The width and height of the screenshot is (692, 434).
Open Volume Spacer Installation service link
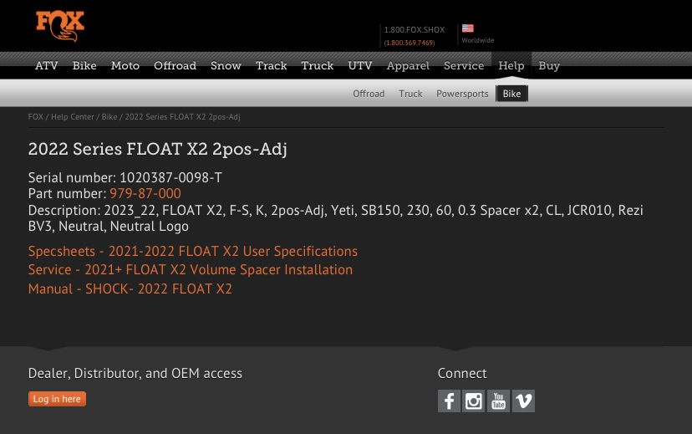point(190,269)
